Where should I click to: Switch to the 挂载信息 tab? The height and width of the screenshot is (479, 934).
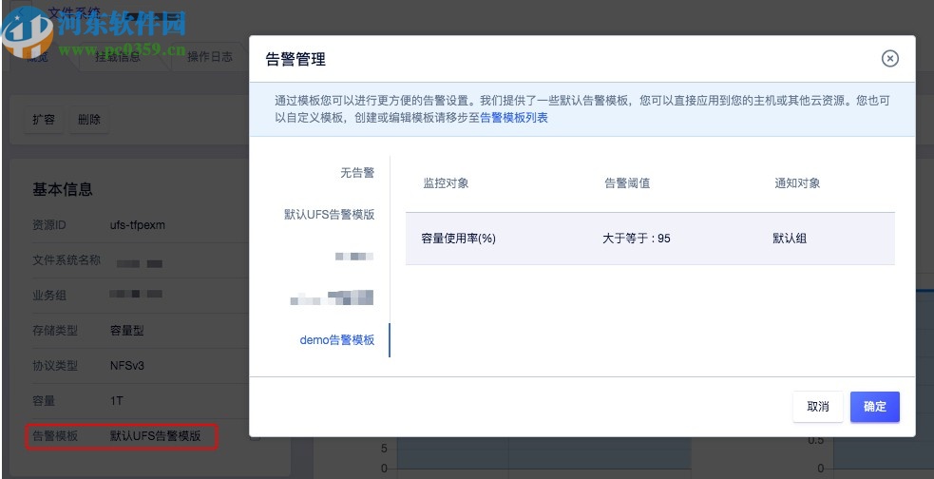pos(118,57)
